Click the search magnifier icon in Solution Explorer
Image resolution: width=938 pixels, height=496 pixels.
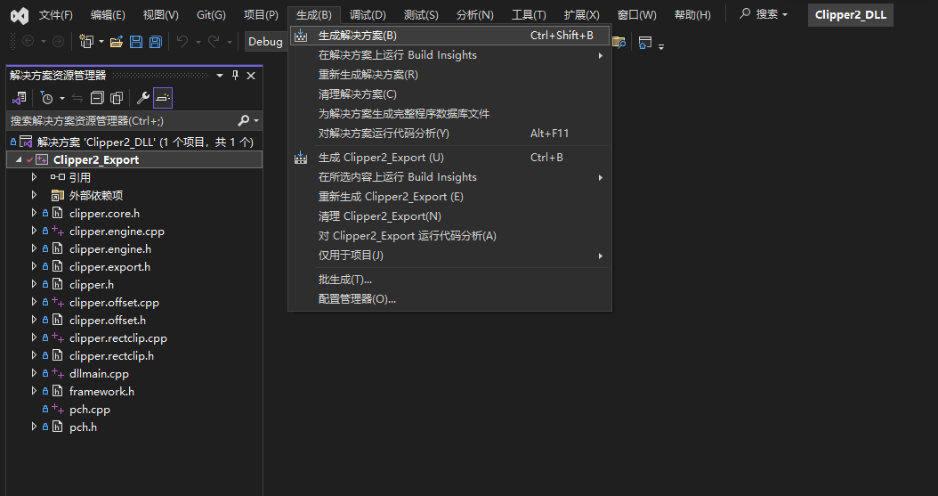point(243,120)
